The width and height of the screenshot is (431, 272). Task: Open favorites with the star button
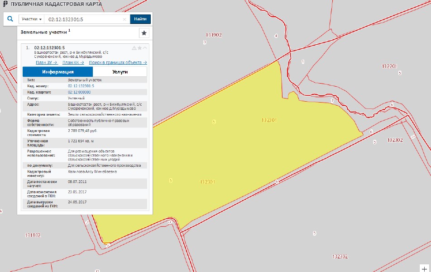click(x=144, y=33)
